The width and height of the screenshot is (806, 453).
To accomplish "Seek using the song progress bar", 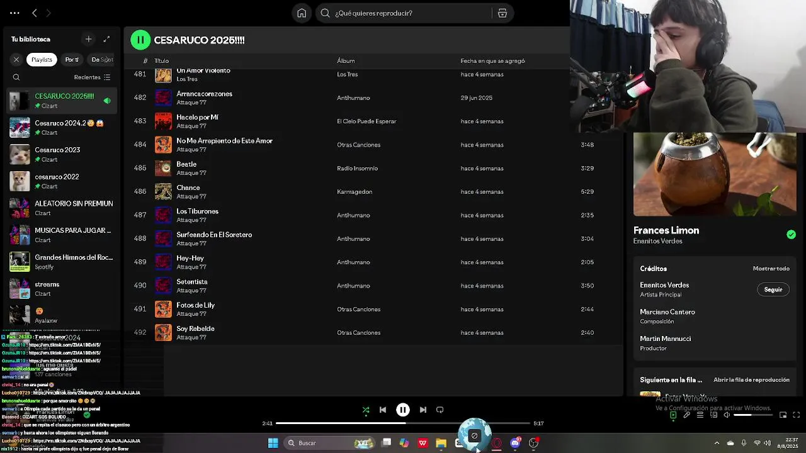I will 403,423.
